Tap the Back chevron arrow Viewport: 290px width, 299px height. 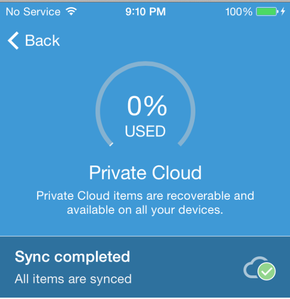point(13,40)
